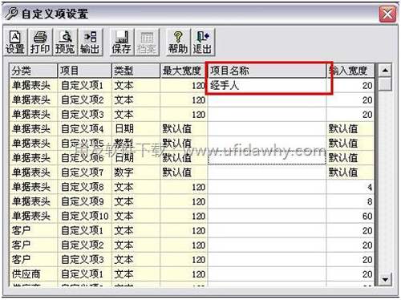The height and width of the screenshot is (300, 401).
Task: Select the 单据表头 自定义项10 item cell
Action: pyautogui.click(x=85, y=216)
